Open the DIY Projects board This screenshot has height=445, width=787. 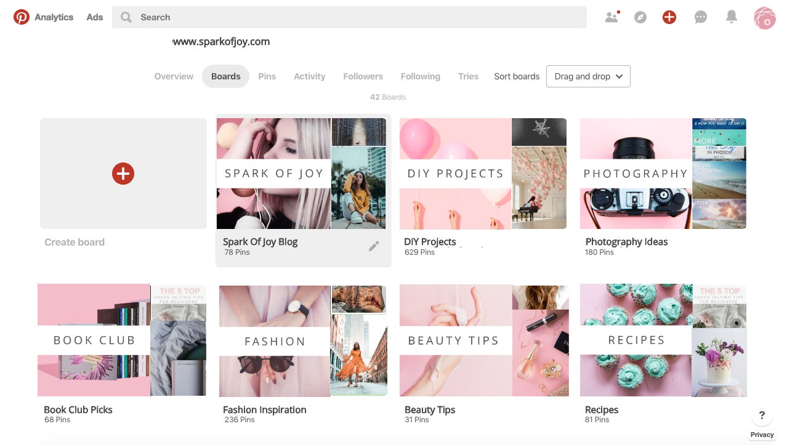(483, 174)
